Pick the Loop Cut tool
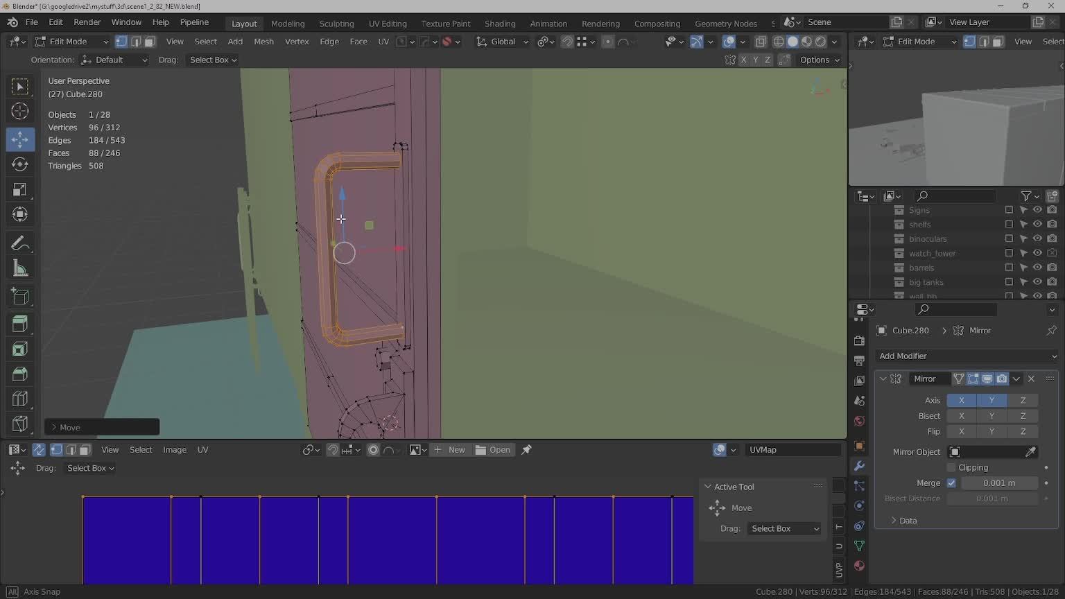The image size is (1065, 599). (19, 399)
